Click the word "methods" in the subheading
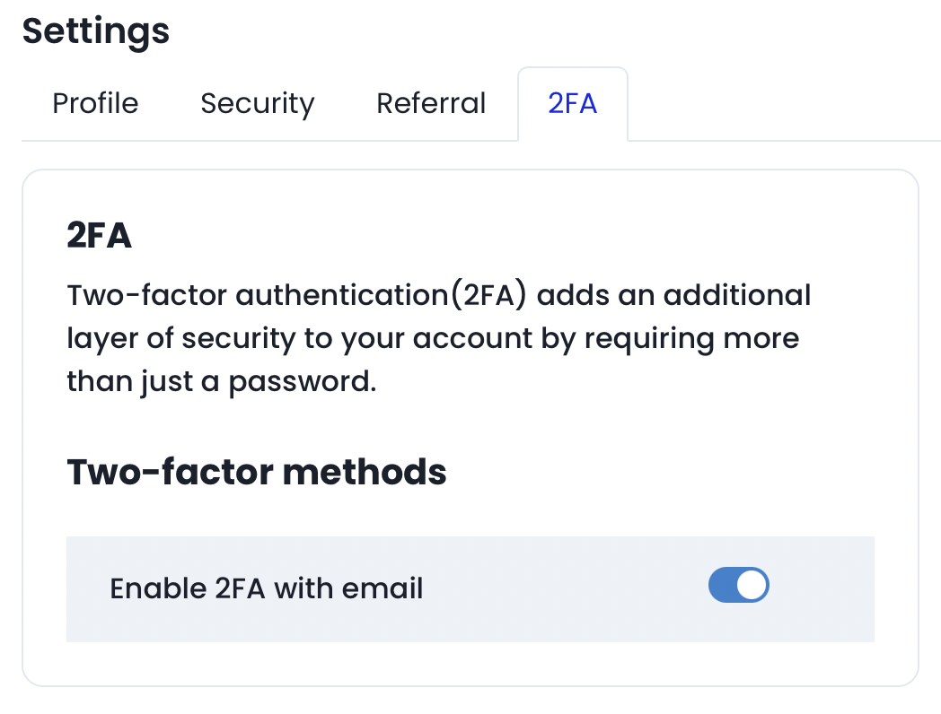 click(x=375, y=471)
